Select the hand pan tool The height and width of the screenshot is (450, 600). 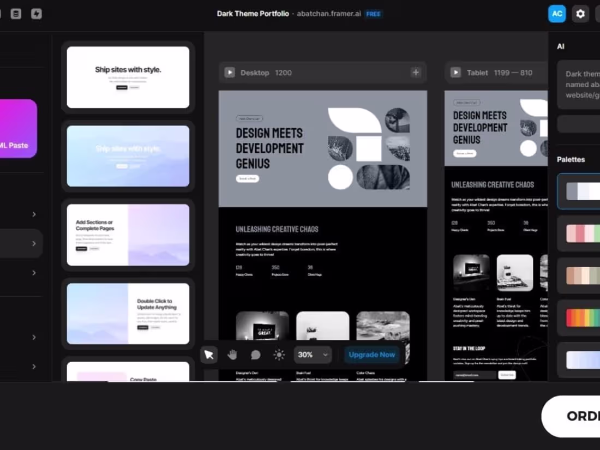(232, 355)
